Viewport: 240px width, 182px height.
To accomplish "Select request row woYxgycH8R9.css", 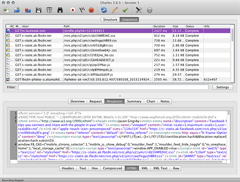I will point(119,41).
